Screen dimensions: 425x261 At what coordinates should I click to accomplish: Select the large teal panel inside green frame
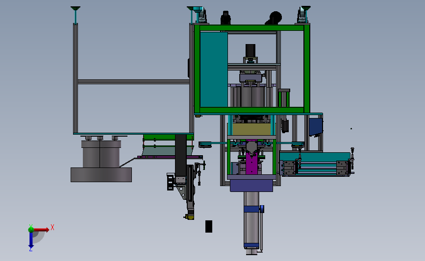click(x=214, y=70)
